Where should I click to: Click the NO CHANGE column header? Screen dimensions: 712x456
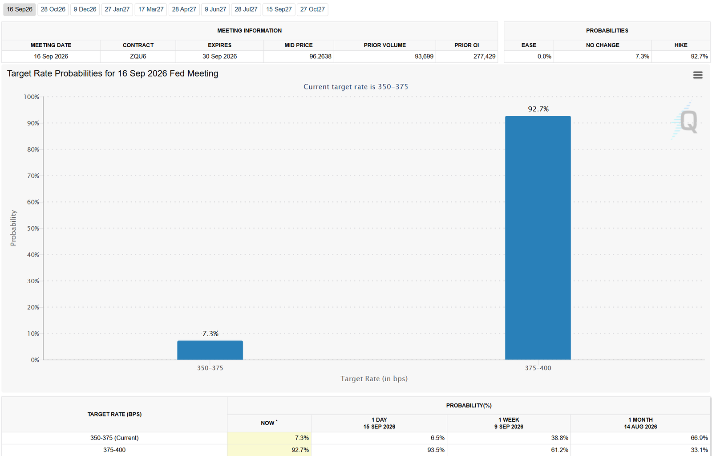603,45
